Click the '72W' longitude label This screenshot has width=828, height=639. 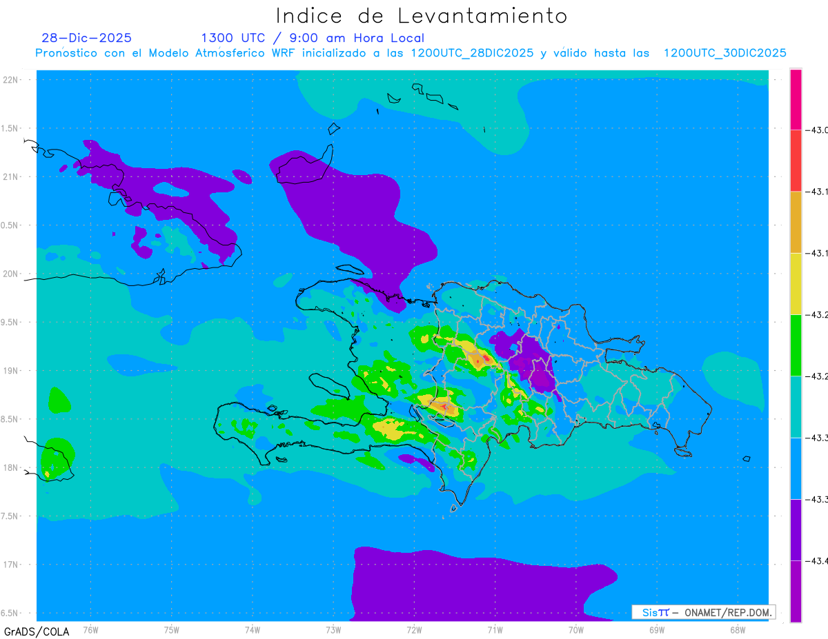click(414, 629)
